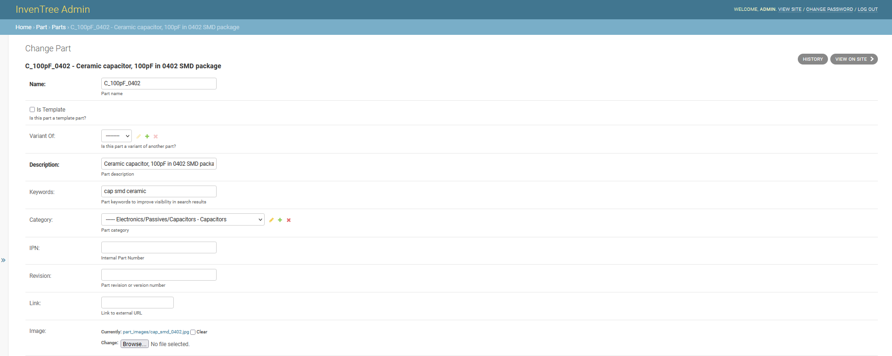892x356 pixels.
Task: Navigate to Parts in the breadcrumb
Action: 58,27
